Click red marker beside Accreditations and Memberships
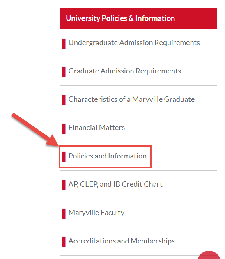The height and width of the screenshot is (259, 225). [64, 242]
